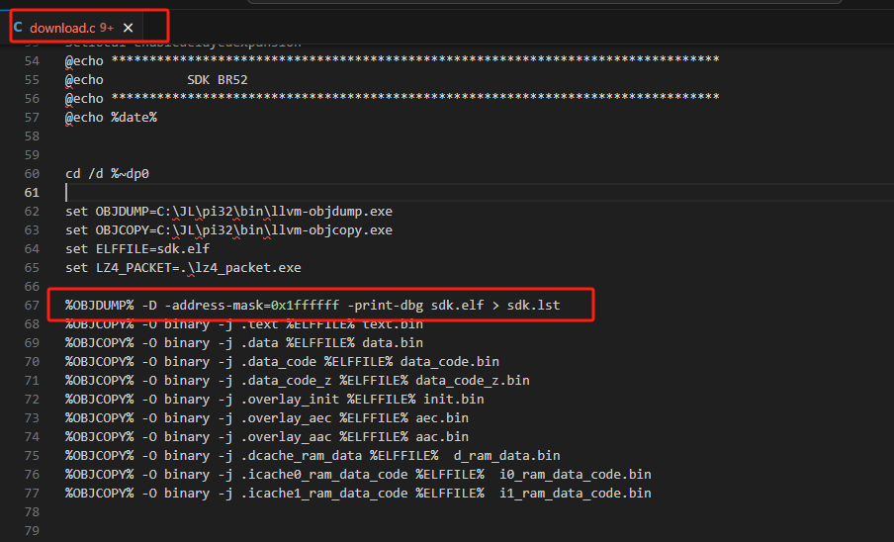Click 'data.bin' on line 69
This screenshot has height=542, width=894.
click(x=393, y=343)
